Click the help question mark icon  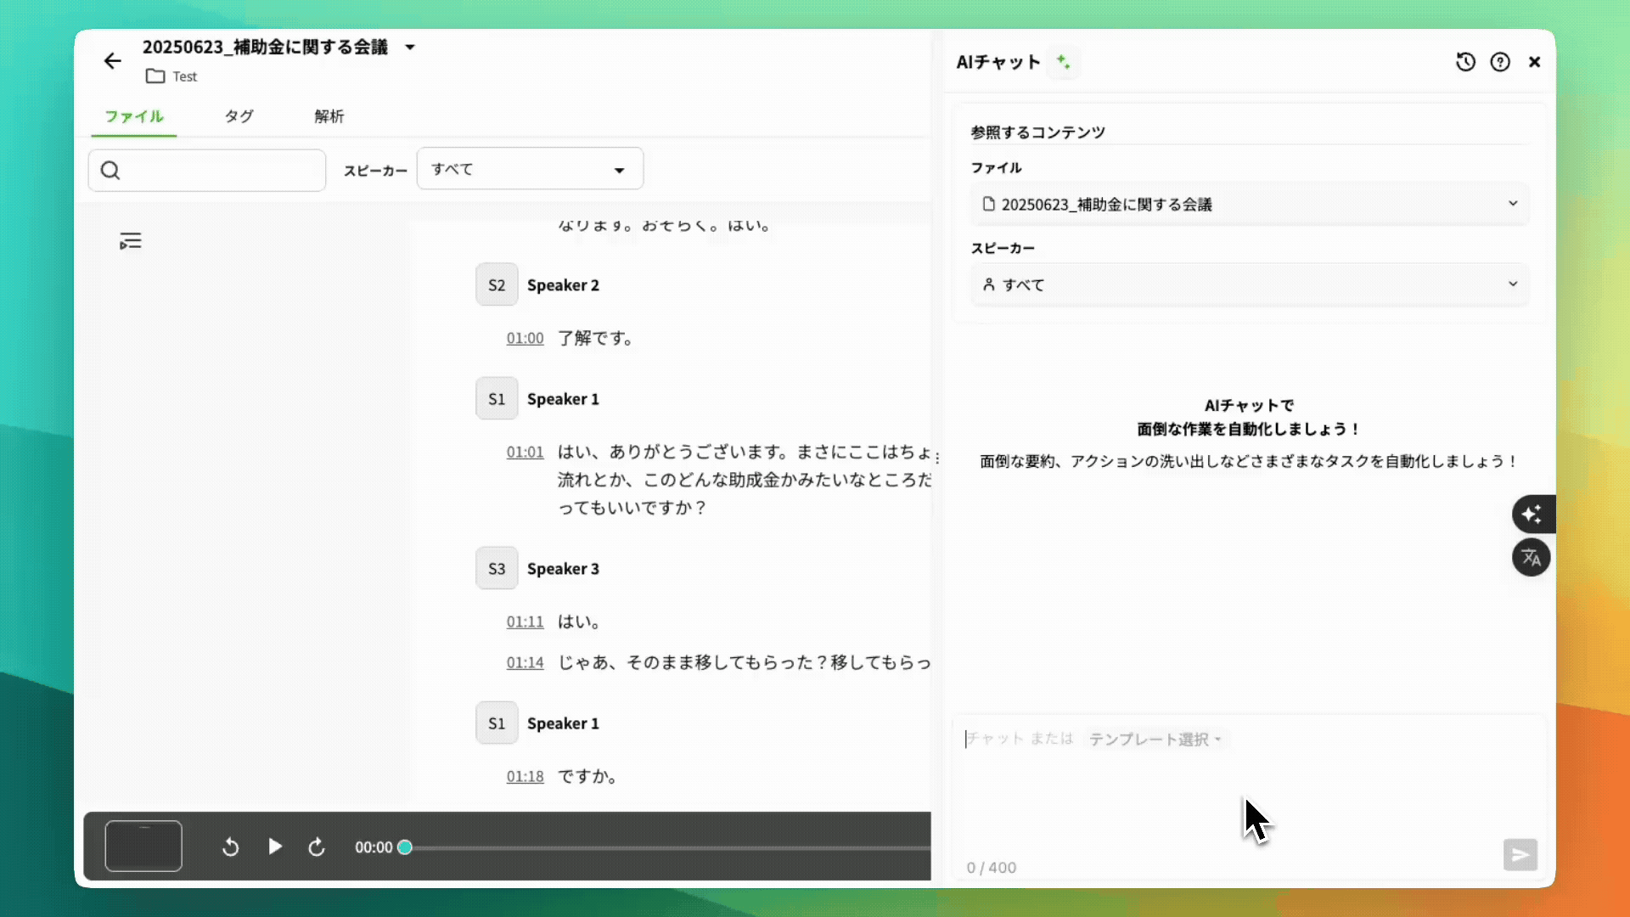point(1501,62)
